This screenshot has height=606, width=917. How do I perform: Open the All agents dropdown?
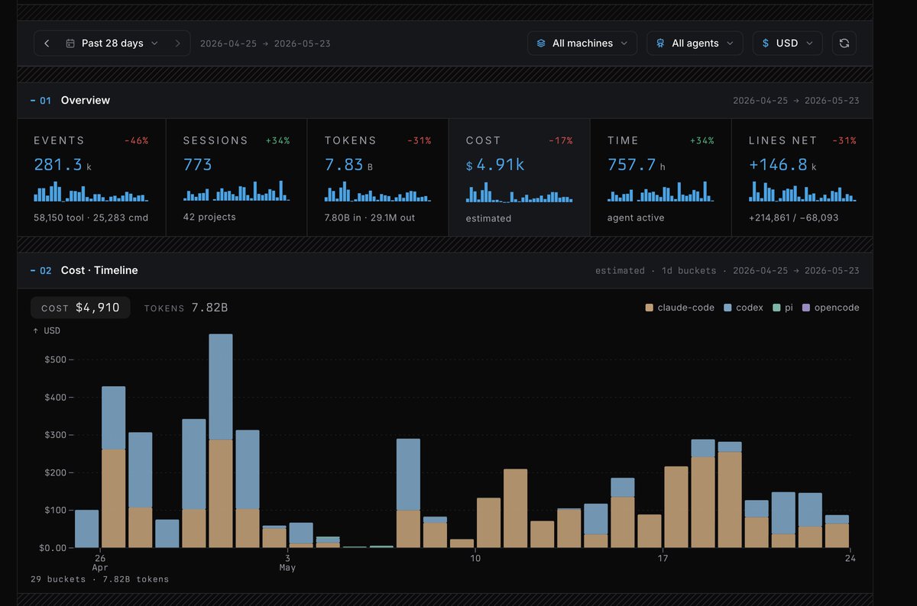(x=695, y=44)
